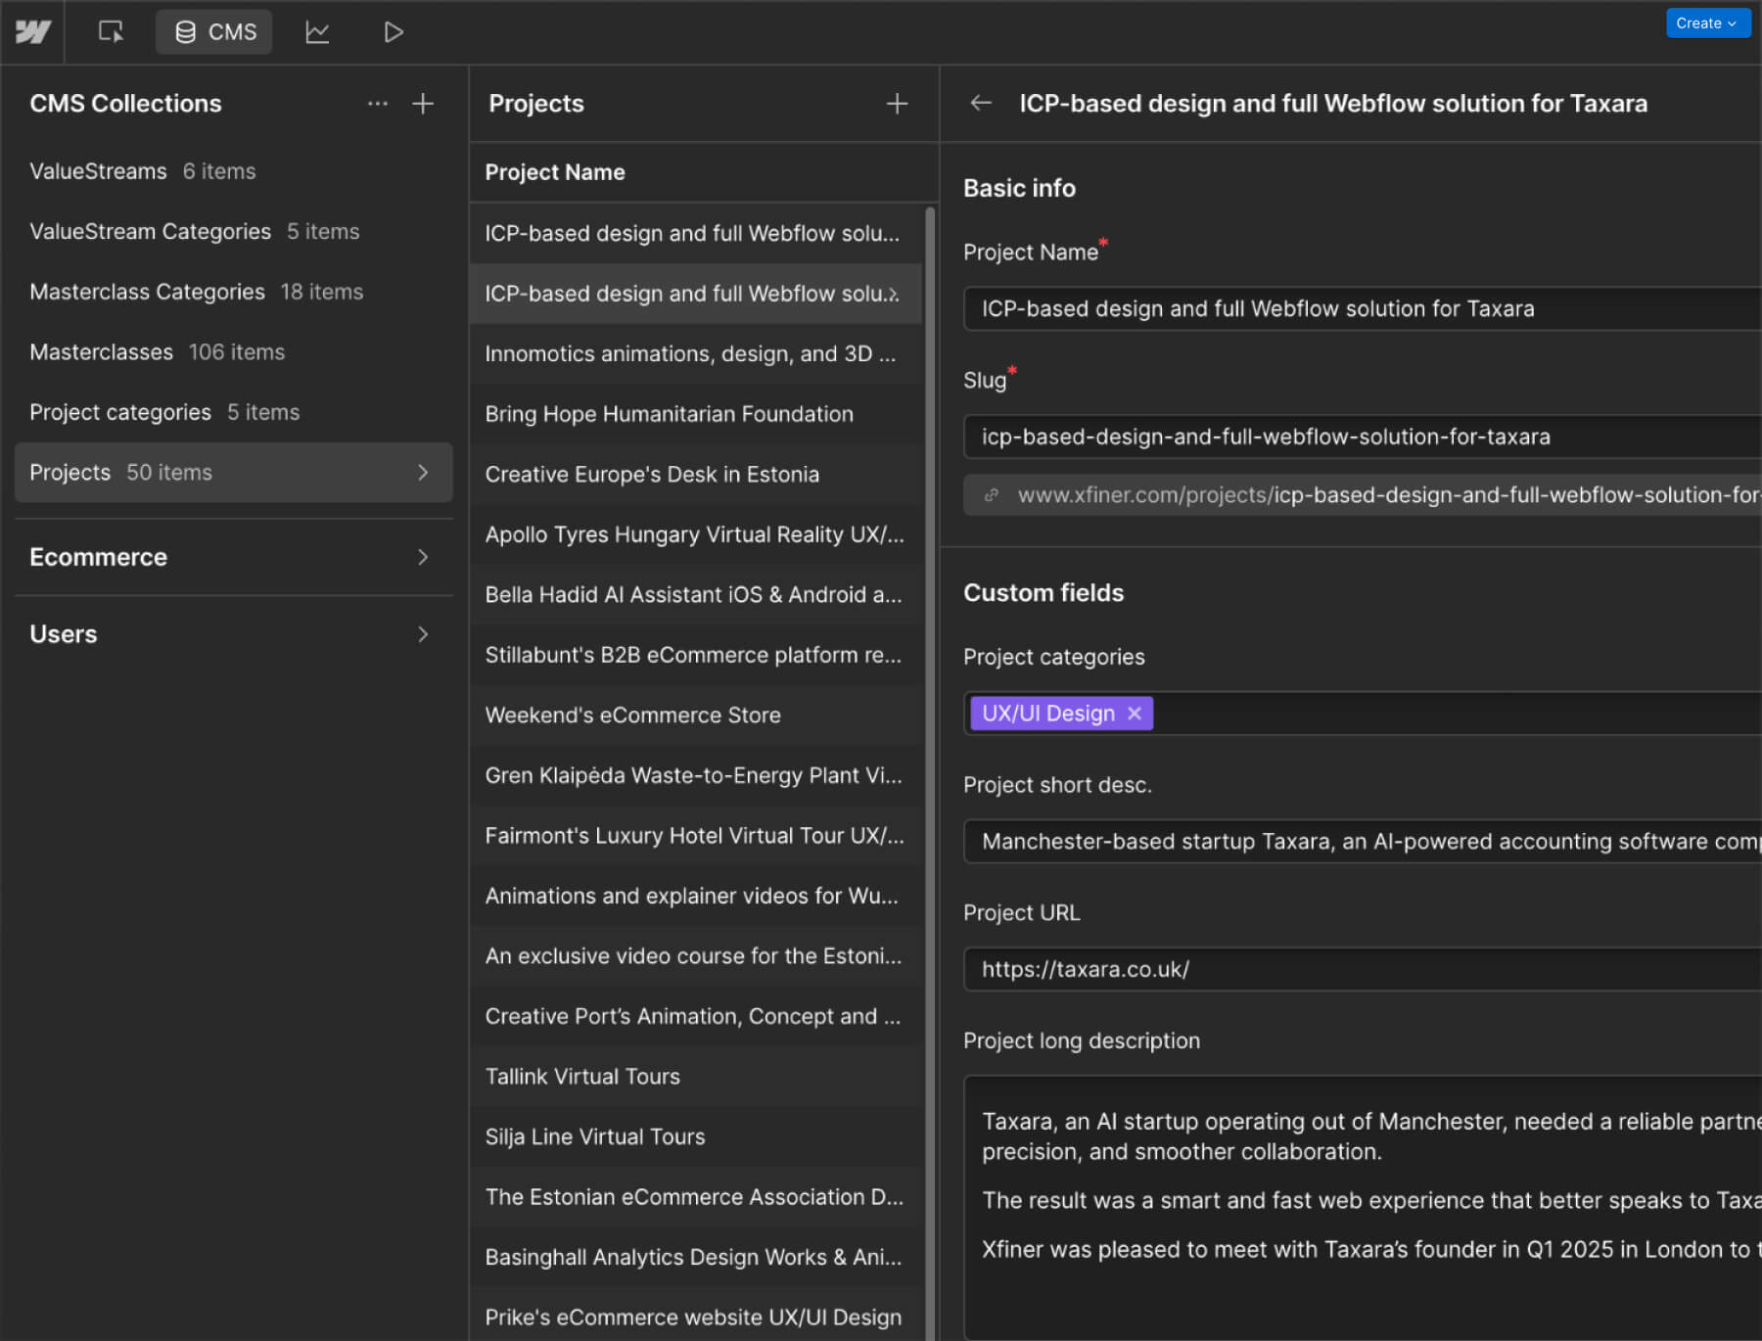Select Weekend's eCommerce Store project
1762x1341 pixels.
point(695,715)
